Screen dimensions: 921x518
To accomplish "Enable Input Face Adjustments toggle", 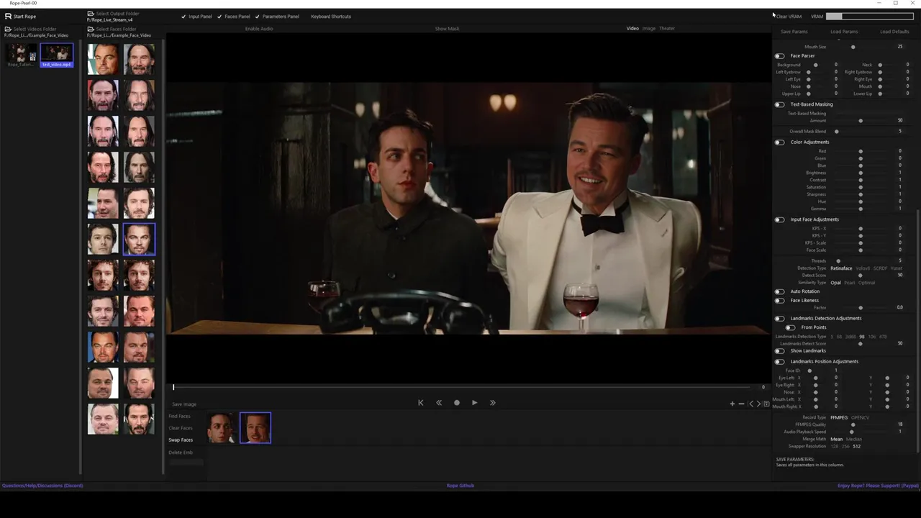I will pyautogui.click(x=779, y=219).
